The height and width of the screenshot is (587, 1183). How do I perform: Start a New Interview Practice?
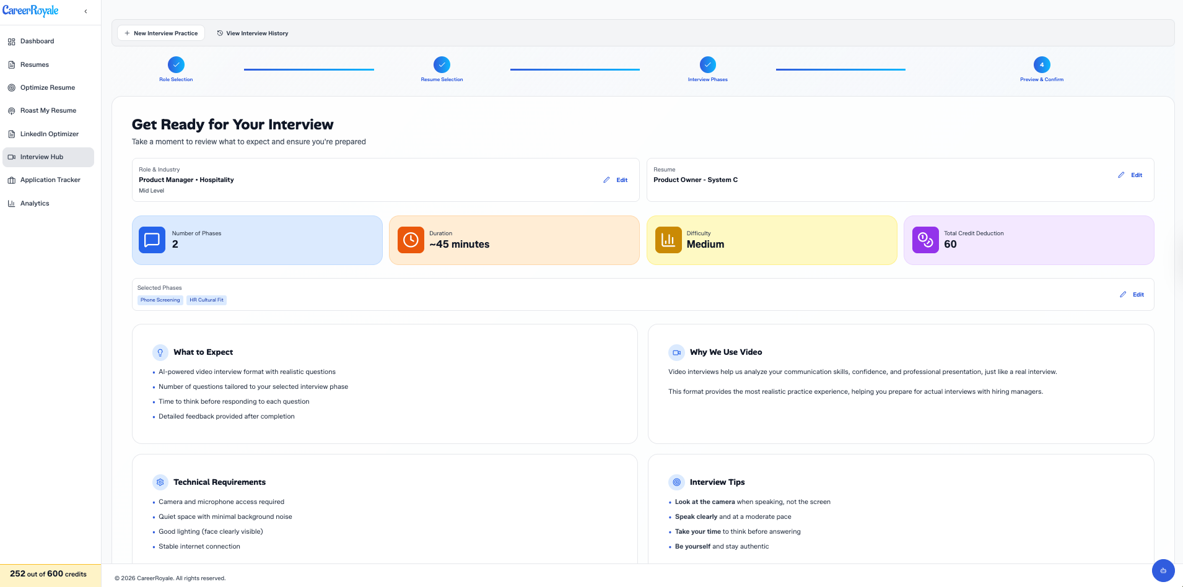point(160,33)
